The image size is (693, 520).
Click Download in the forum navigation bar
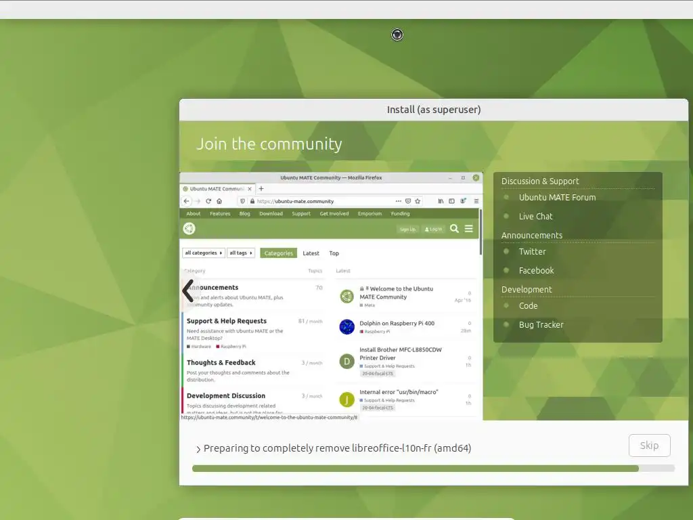pos(271,213)
